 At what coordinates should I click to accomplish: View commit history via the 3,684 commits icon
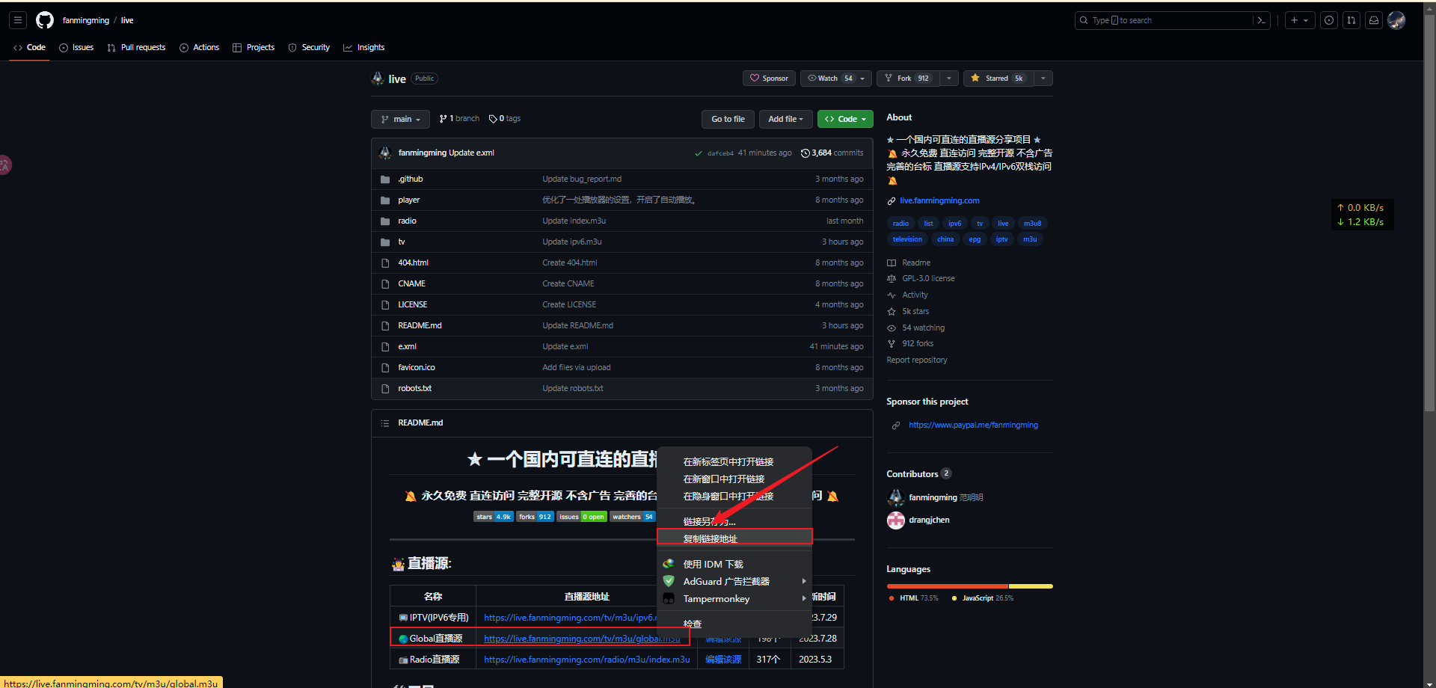click(806, 153)
